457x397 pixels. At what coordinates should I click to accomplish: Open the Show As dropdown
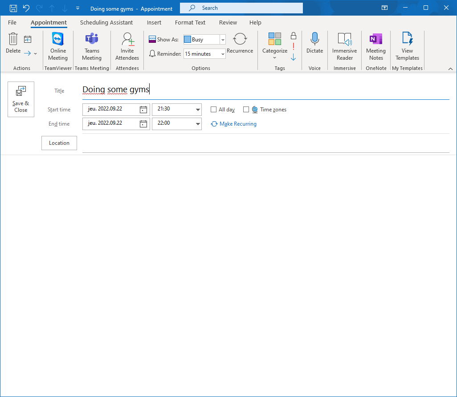tap(222, 39)
